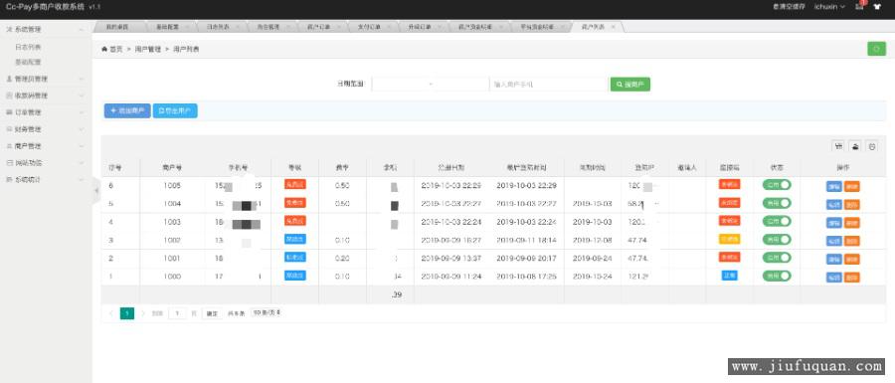Expand the 收款码管理 sidebar menu
This screenshot has height=383, width=895.
pos(46,96)
